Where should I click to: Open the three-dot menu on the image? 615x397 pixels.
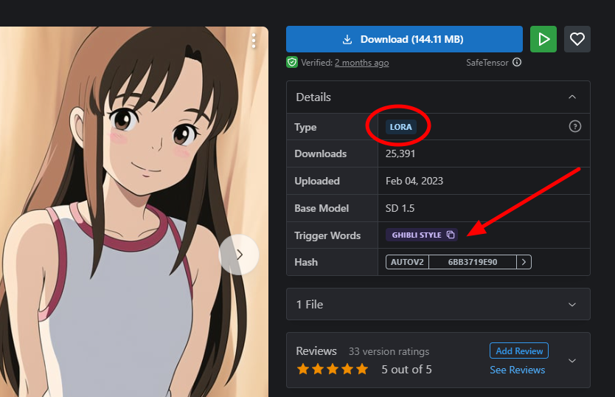[254, 41]
